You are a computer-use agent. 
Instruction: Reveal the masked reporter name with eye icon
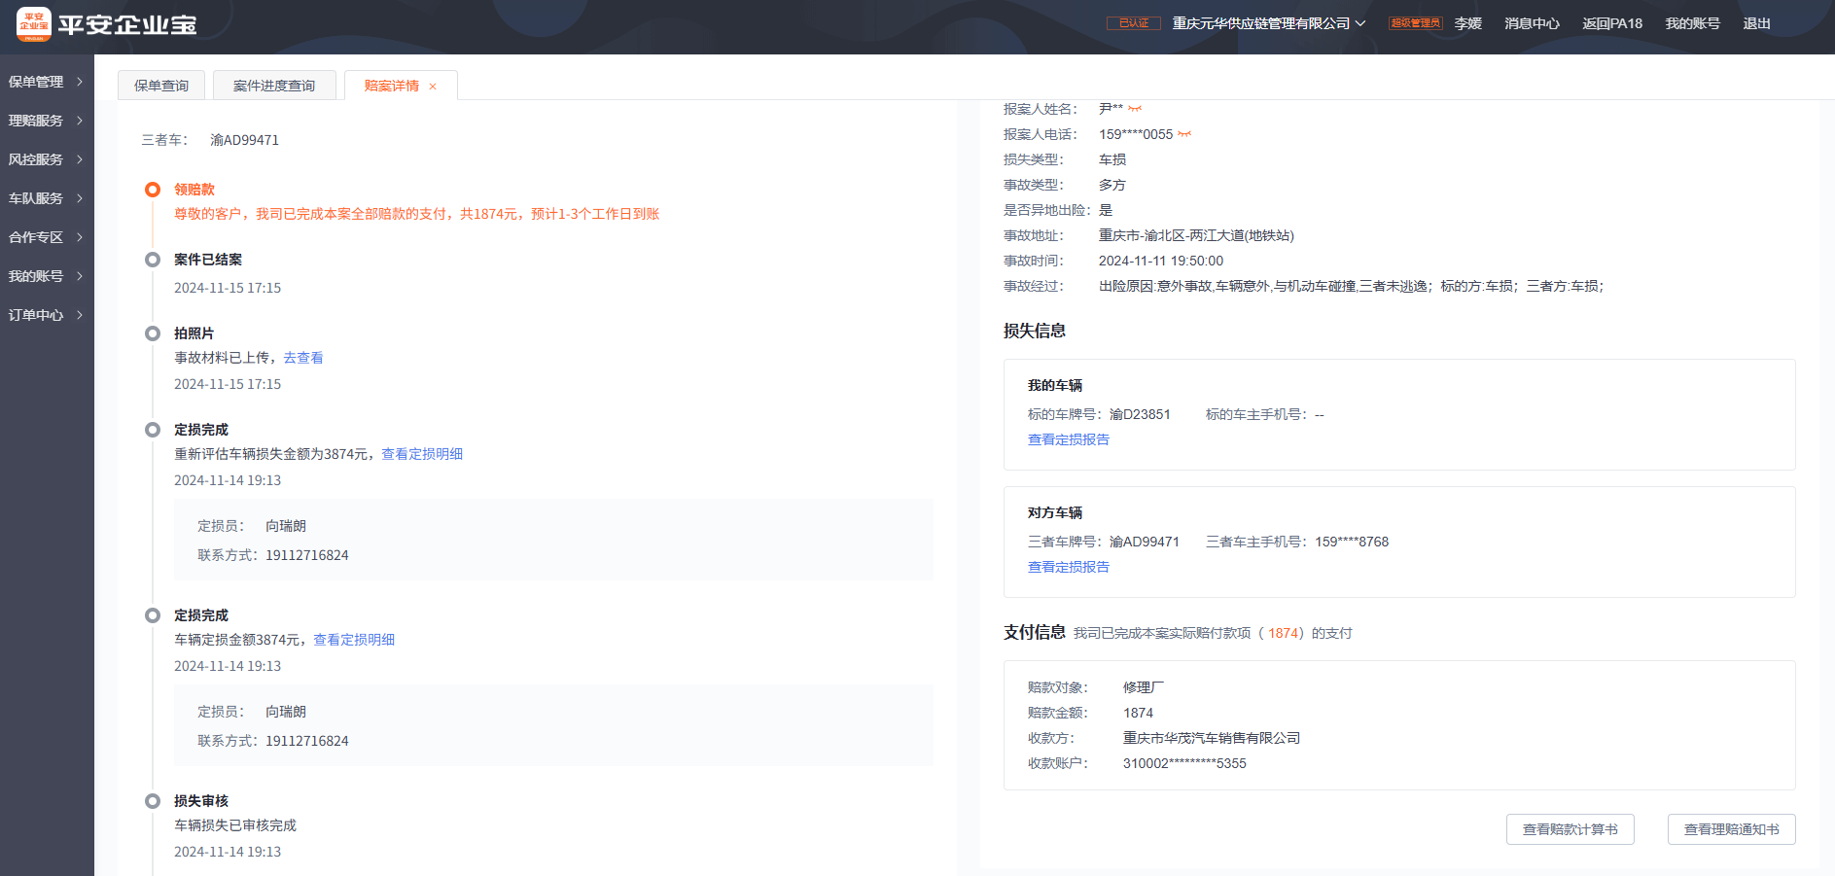pyautogui.click(x=1135, y=109)
